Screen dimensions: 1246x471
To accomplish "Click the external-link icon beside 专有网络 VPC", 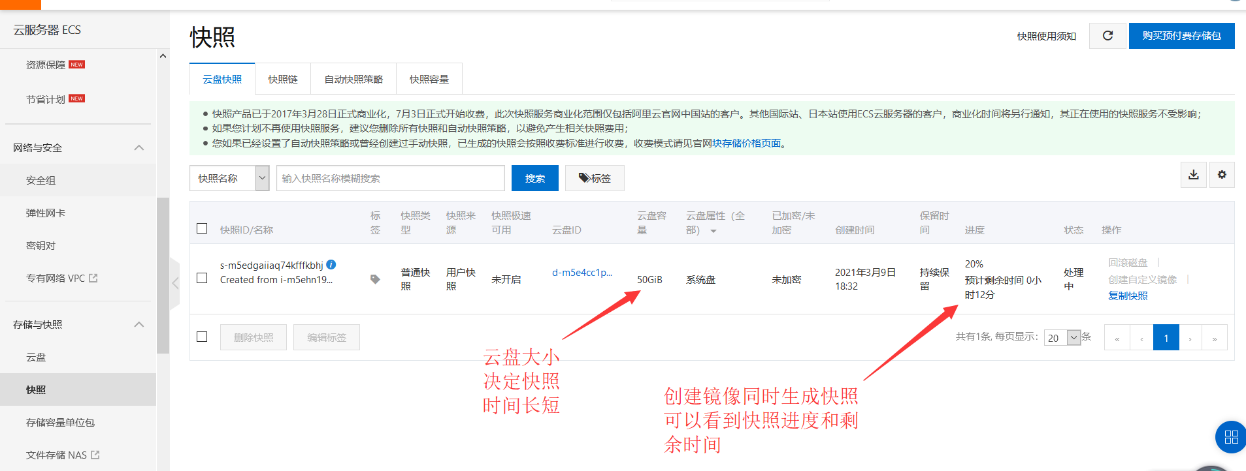I will [x=93, y=278].
